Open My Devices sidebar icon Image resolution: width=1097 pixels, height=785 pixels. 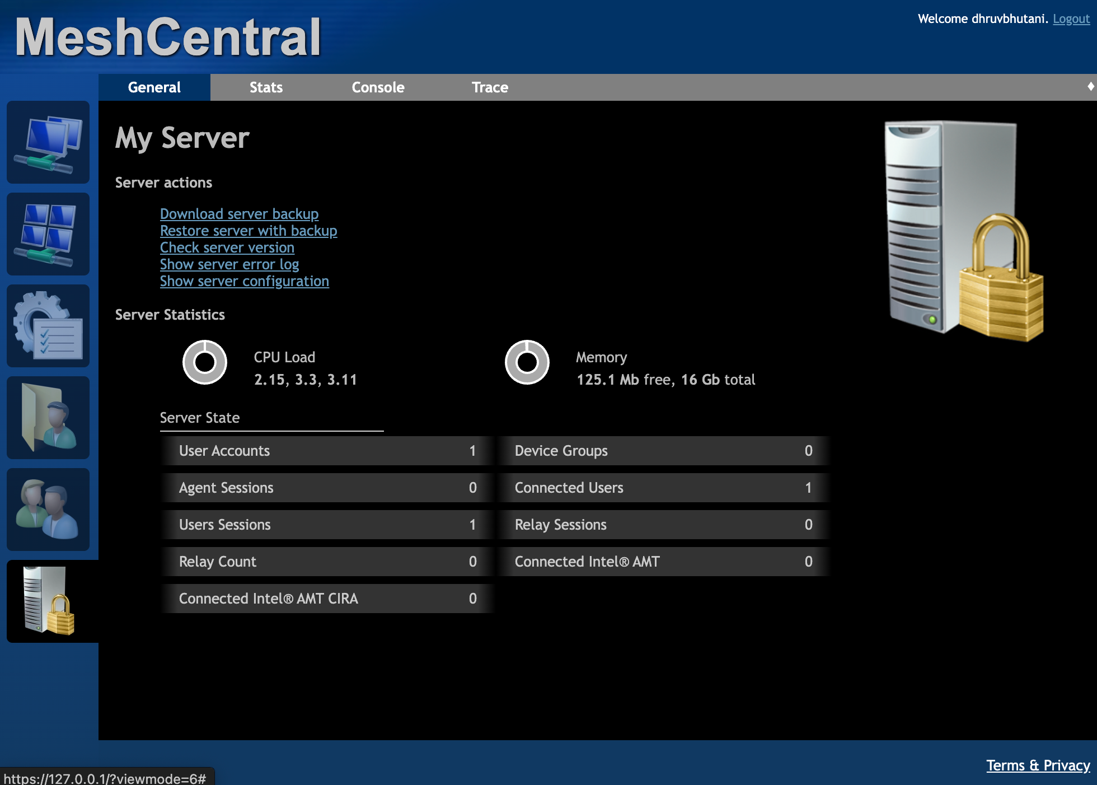tap(48, 142)
